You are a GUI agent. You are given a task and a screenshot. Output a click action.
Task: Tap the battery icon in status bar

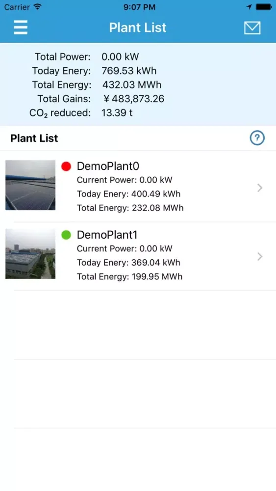click(263, 7)
